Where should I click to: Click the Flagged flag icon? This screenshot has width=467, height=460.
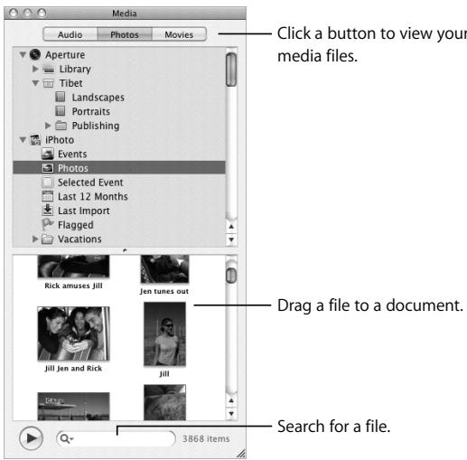tap(47, 224)
